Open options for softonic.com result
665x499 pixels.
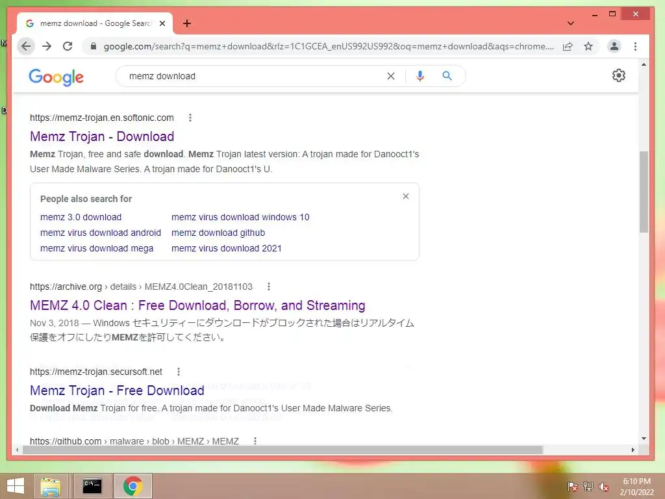click(x=190, y=118)
